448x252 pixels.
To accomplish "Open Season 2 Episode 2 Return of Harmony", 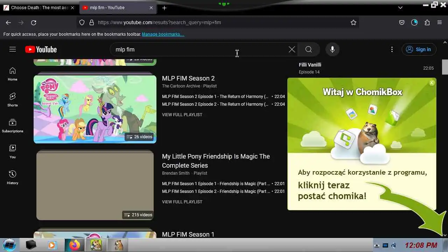I will click(x=223, y=104).
